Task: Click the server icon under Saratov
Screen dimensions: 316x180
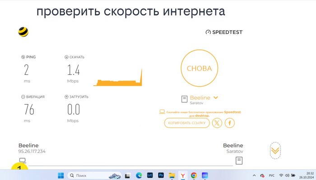Action: coord(239,161)
